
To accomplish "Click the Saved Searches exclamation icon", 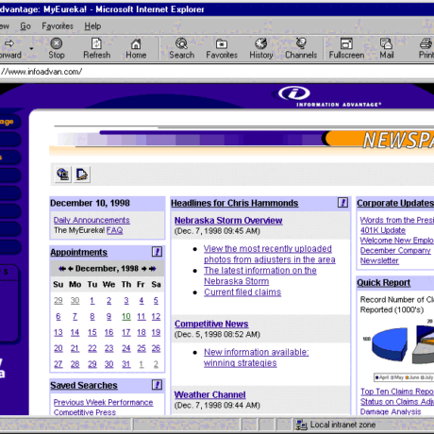I will click(x=157, y=385).
